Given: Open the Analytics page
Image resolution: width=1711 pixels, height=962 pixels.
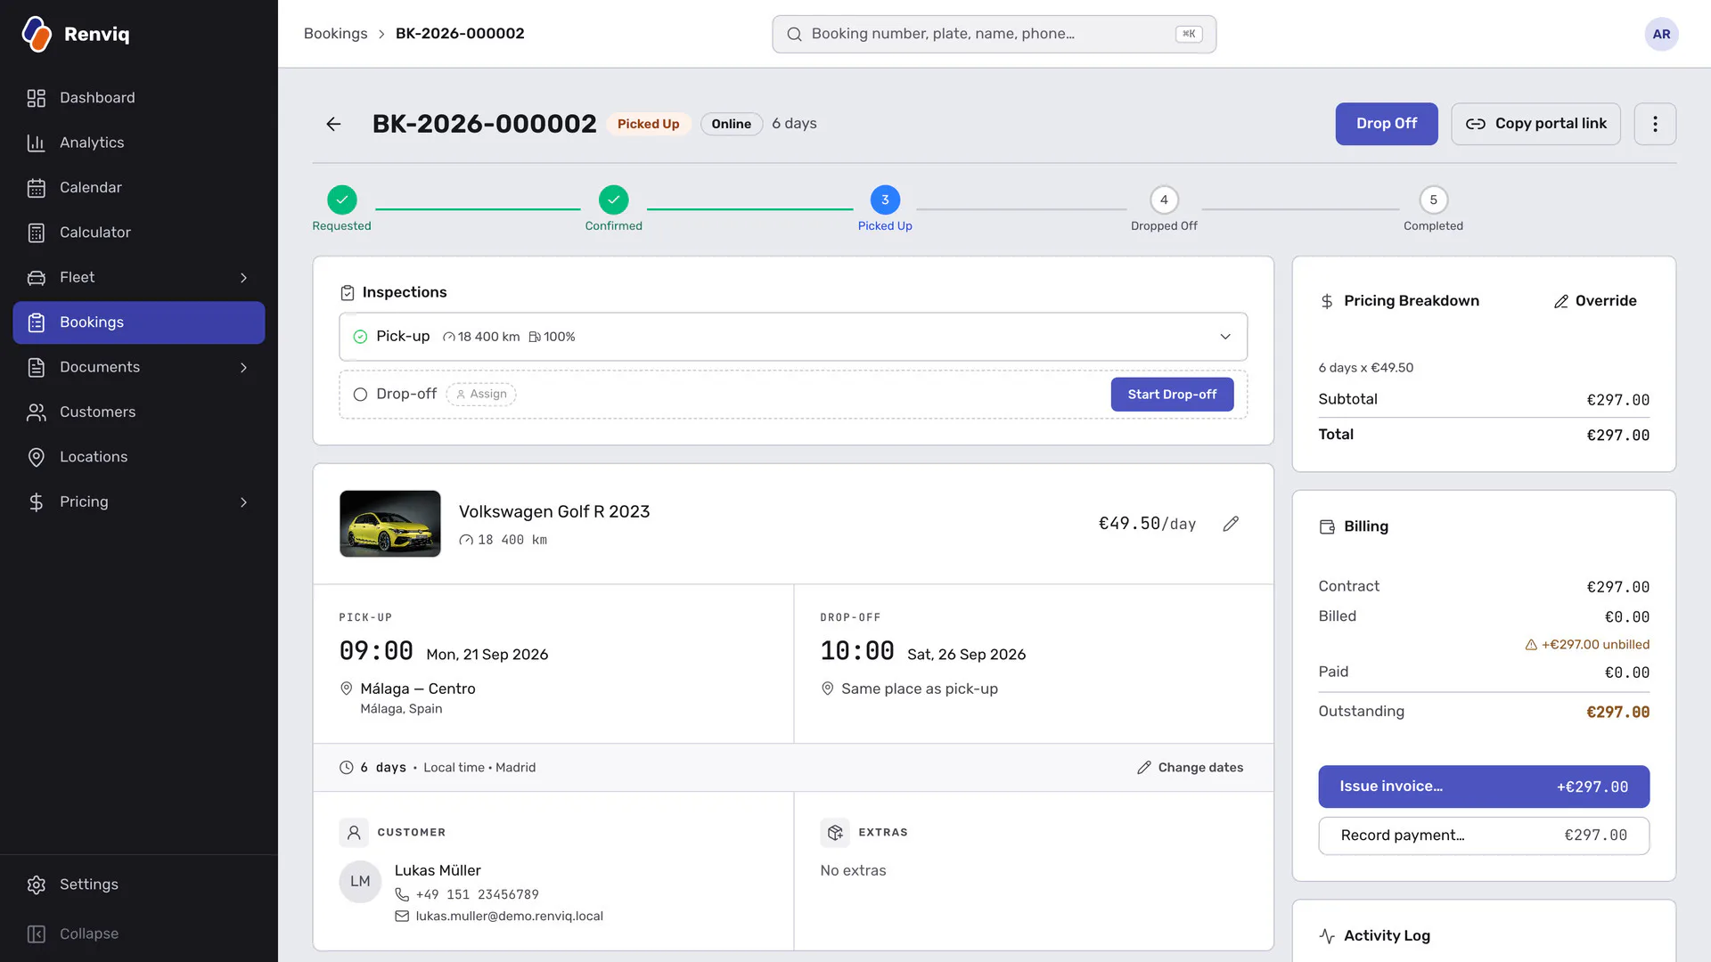Looking at the screenshot, I should [138, 143].
